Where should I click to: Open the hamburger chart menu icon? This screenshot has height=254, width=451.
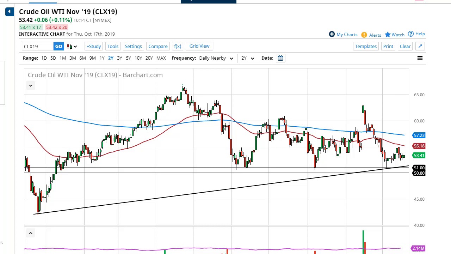[x=420, y=58]
